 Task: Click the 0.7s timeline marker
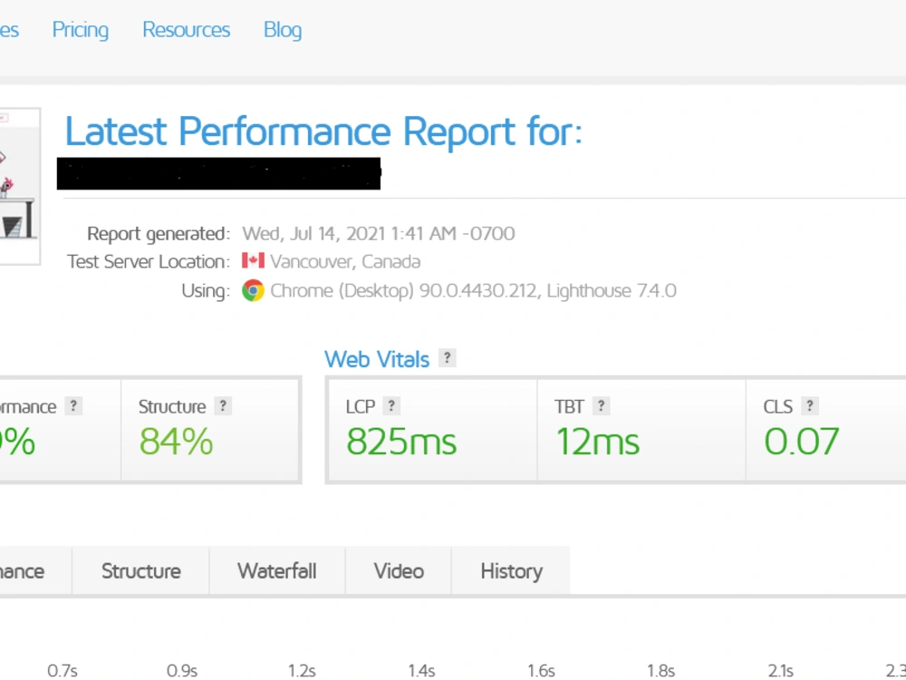point(63,671)
